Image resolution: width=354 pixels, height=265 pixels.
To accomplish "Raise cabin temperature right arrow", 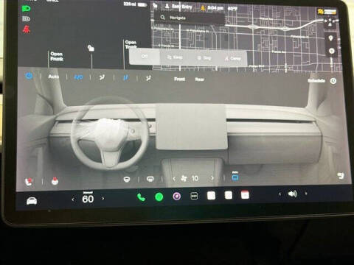I will [x=103, y=198].
